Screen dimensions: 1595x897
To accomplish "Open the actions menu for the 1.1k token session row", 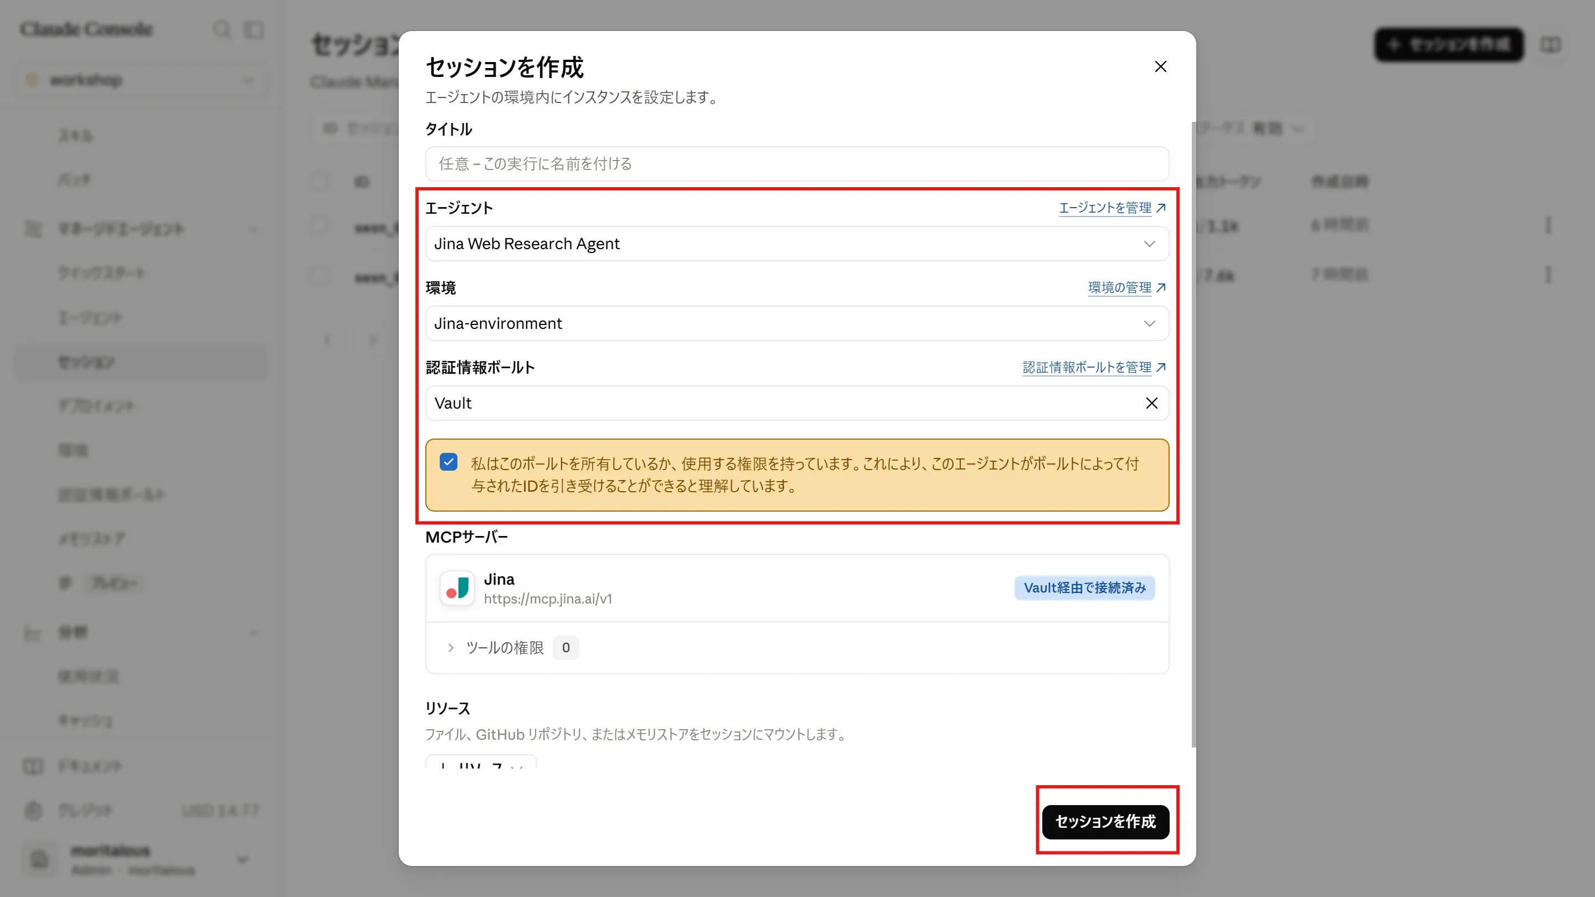I will [x=1548, y=225].
